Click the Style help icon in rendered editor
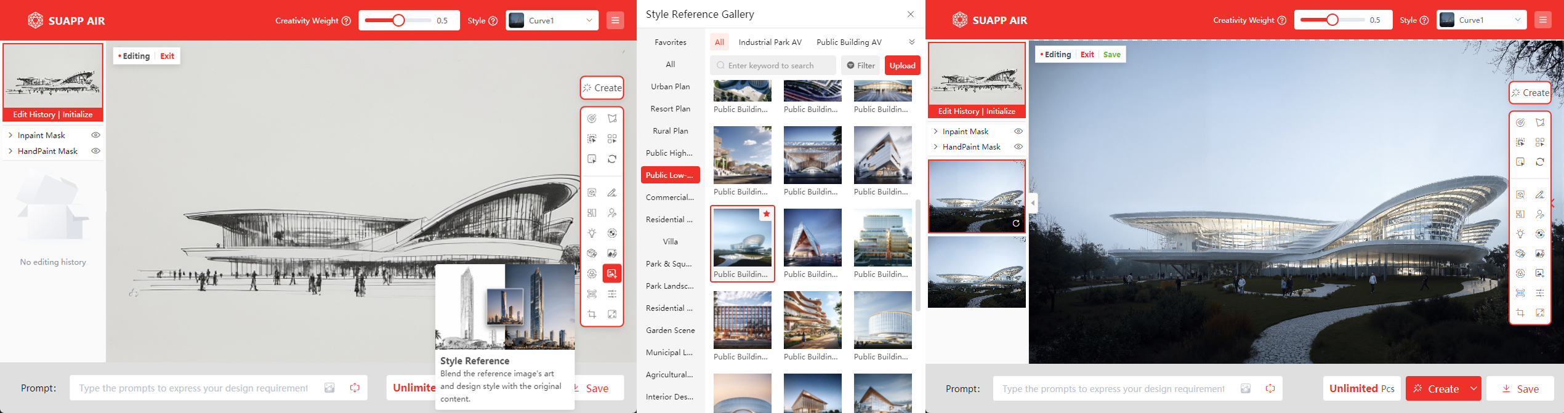 [x=1424, y=20]
